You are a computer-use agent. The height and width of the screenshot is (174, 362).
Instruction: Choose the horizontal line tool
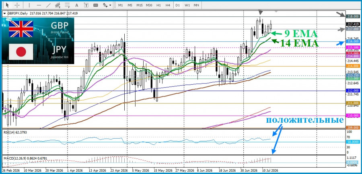(x=39, y=5)
